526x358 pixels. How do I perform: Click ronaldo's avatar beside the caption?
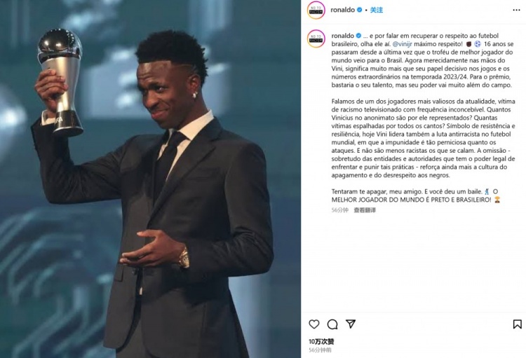click(316, 39)
